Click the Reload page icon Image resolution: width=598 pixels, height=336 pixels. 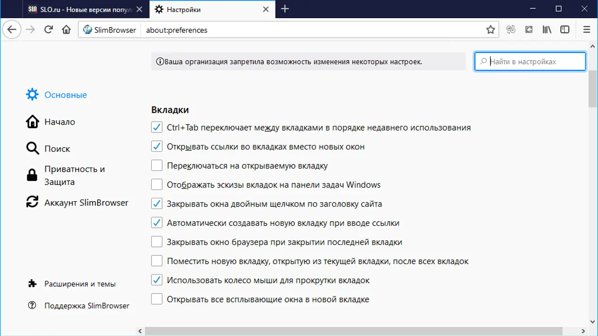48,30
